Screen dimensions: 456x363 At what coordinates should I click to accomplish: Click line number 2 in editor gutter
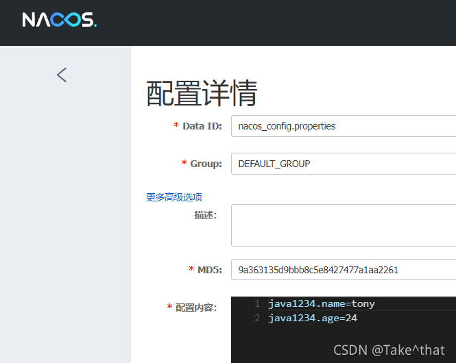[x=257, y=318]
